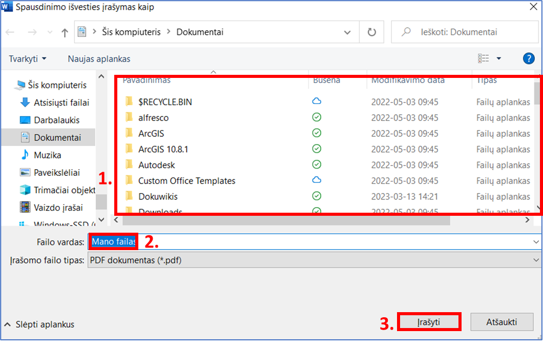The image size is (543, 347).
Task: Expand the view options dropdown arrow
Action: (498, 58)
